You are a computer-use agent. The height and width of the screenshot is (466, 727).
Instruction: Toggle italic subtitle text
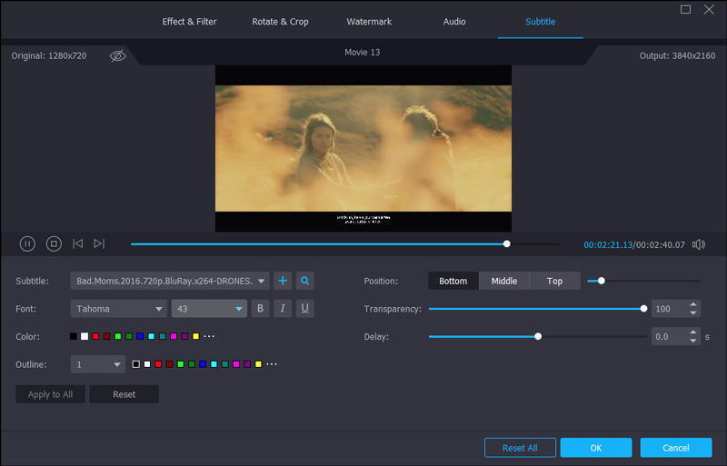pyautogui.click(x=283, y=309)
